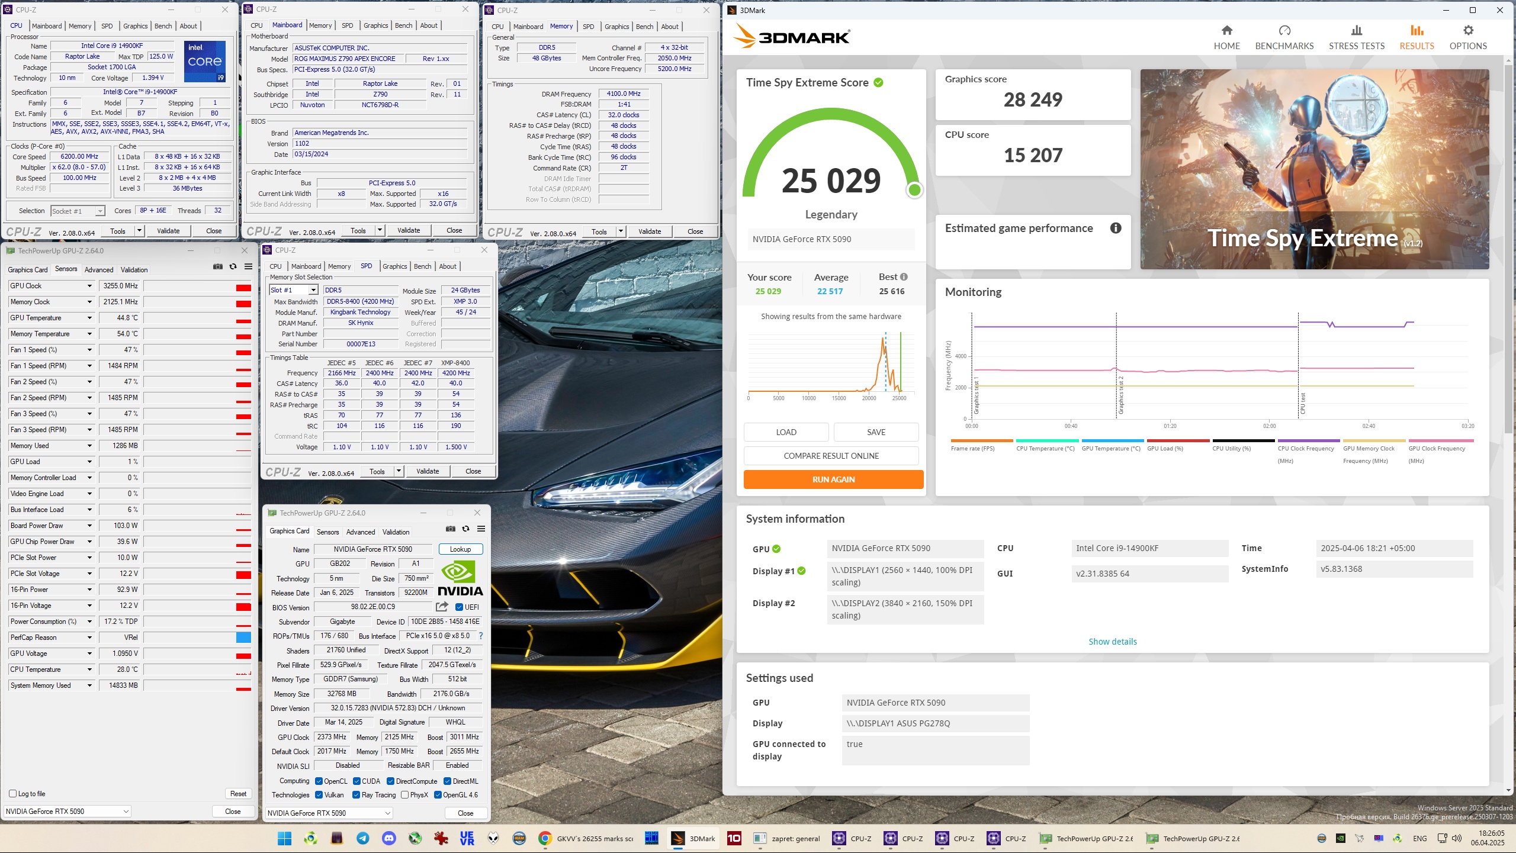
Task: Switch to Bench tab in CPU-Z Memory window
Action: click(644, 27)
